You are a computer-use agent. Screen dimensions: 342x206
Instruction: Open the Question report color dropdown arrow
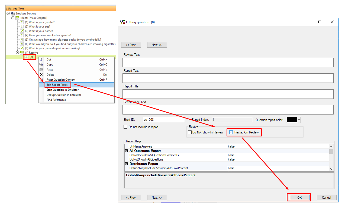click(x=299, y=120)
